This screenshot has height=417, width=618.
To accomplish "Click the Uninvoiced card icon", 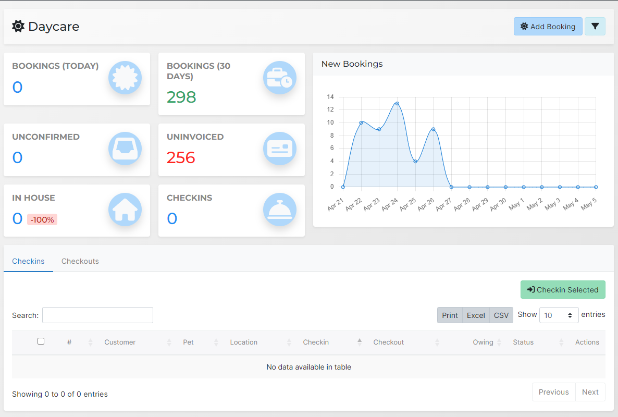I will pos(280,149).
